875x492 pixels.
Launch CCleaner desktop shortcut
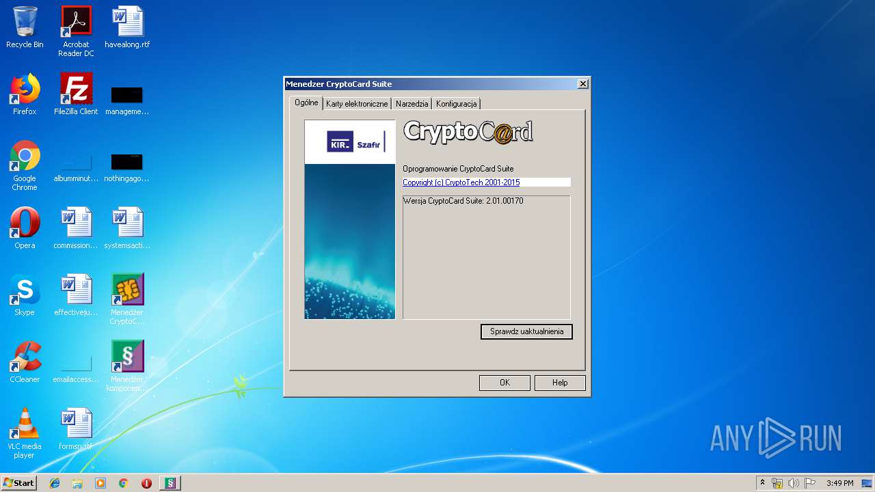click(25, 362)
